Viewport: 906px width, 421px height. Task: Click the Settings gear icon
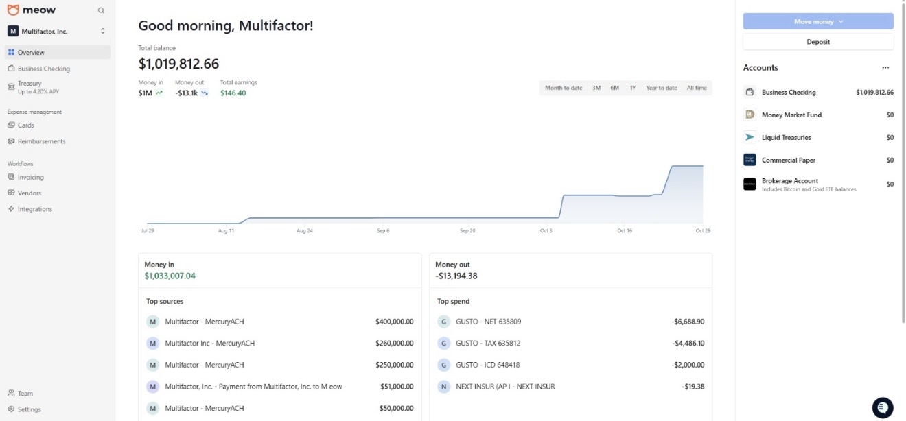(x=11, y=409)
